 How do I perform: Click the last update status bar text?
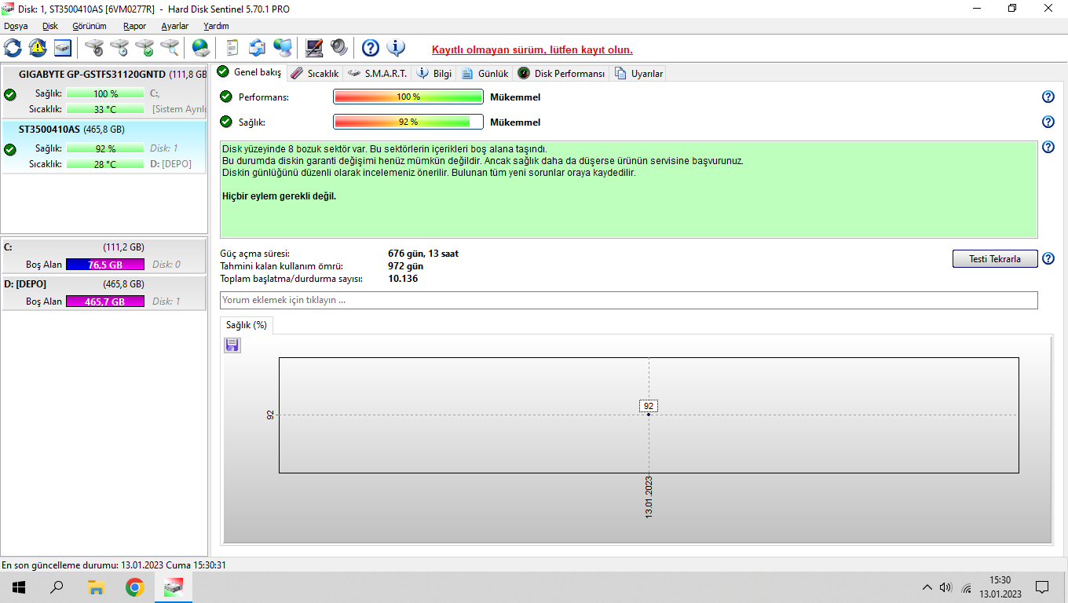pyautogui.click(x=114, y=565)
